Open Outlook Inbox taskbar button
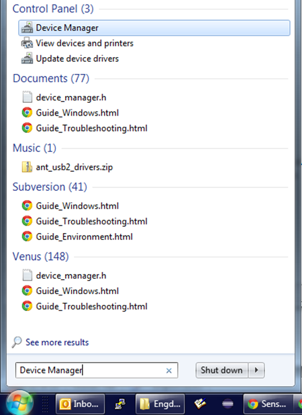302x415 pixels. [80, 404]
